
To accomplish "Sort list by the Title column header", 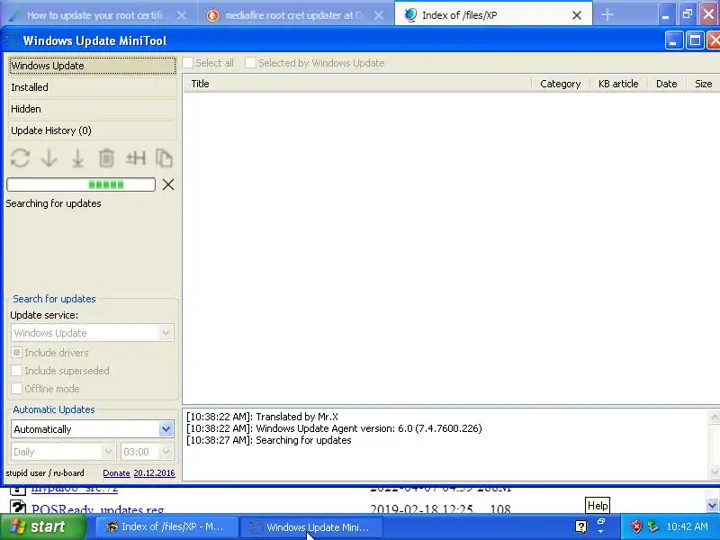I will coord(356,84).
